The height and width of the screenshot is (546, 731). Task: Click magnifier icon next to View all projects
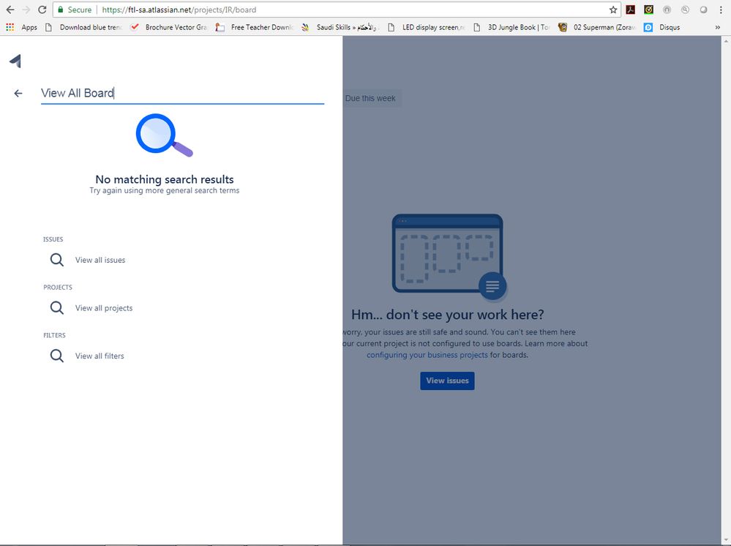tap(57, 307)
